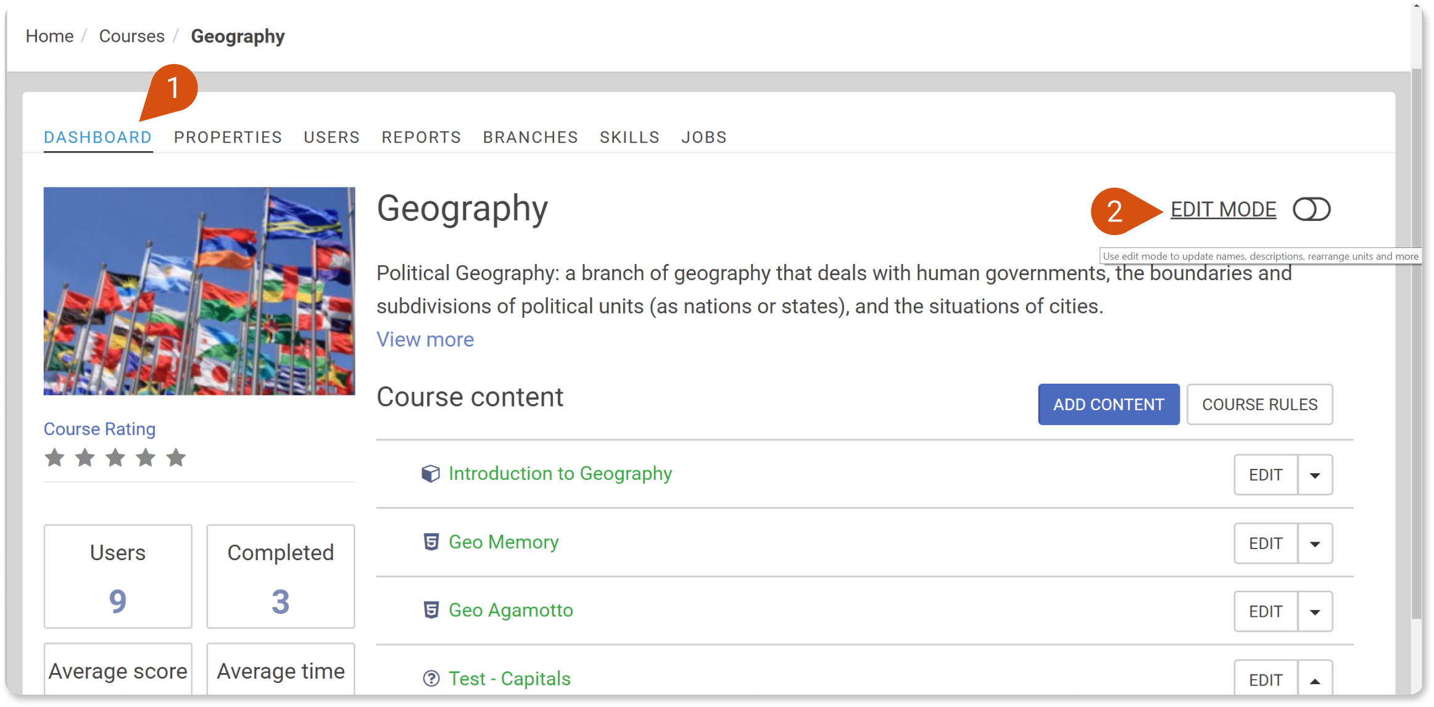Click the Introduction to Geography unit icon
1434x707 pixels.
(431, 474)
